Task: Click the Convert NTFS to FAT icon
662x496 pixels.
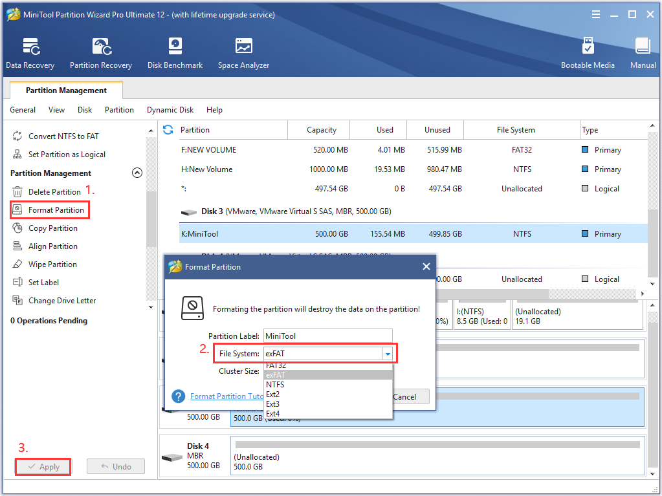Action: [17, 136]
